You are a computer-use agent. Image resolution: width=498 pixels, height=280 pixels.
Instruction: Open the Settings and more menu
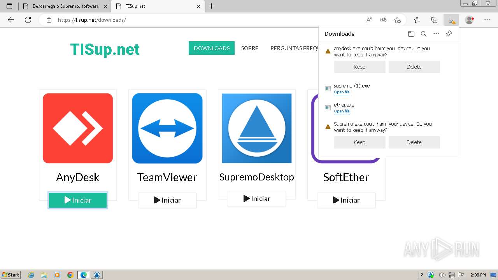(487, 20)
